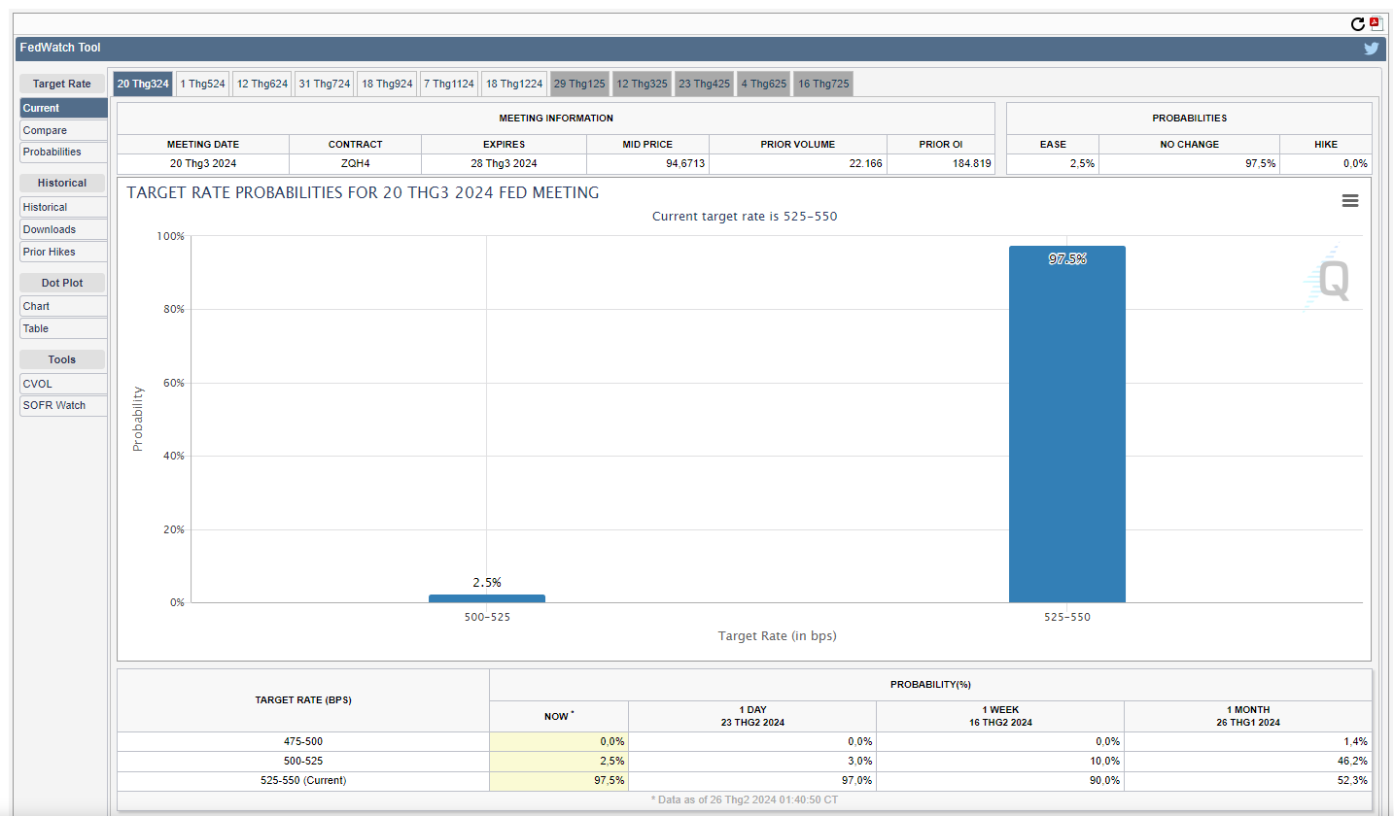Select the 31 Thg724 meeting tab
The height and width of the screenshot is (816, 1394).
(325, 84)
